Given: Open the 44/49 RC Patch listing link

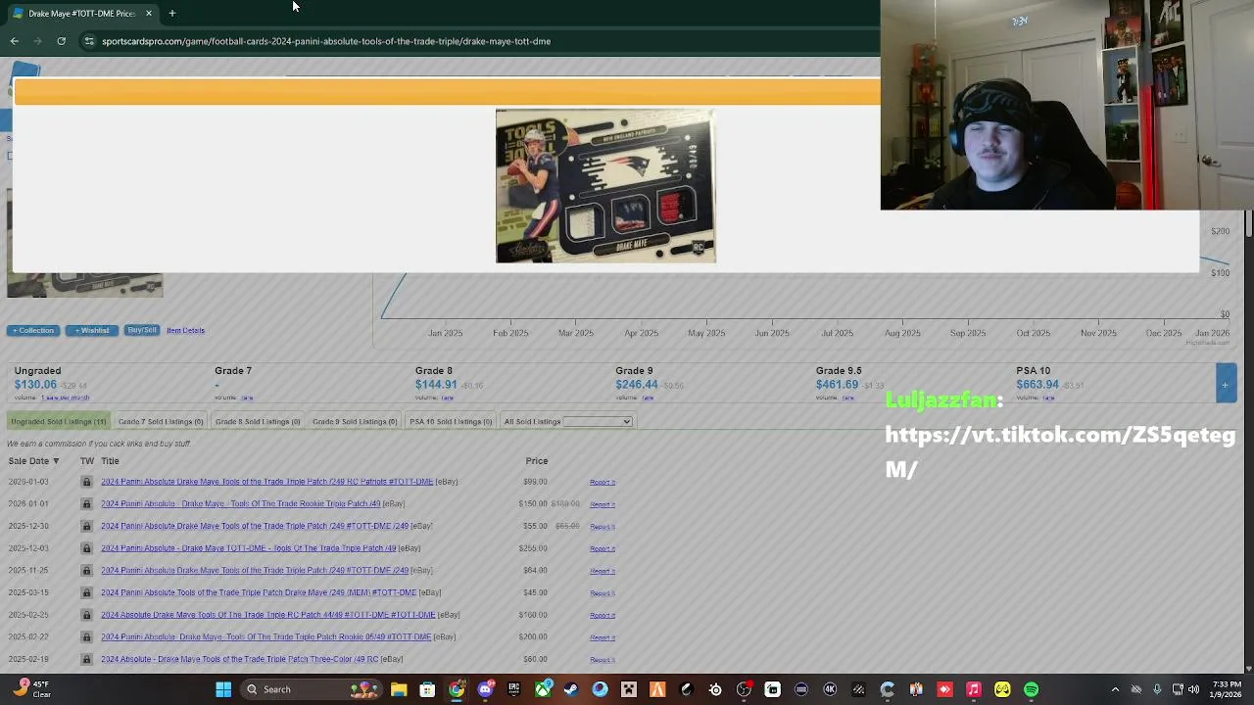Looking at the screenshot, I should (268, 615).
